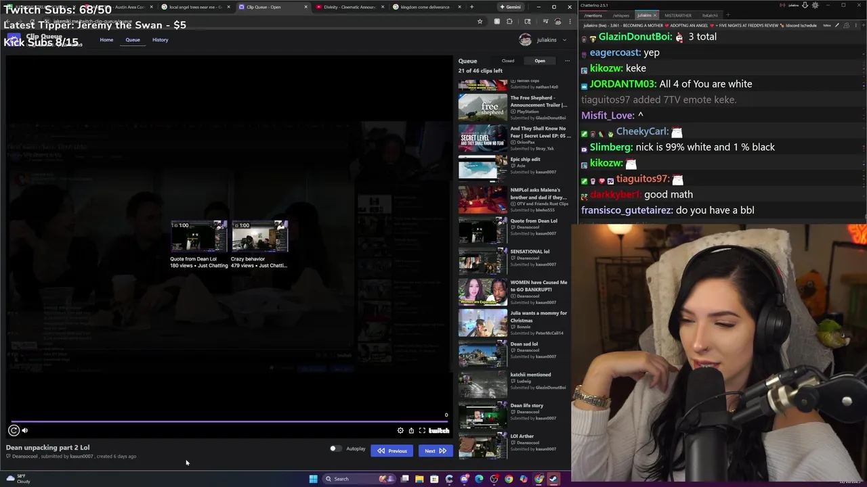Open the Chatterino settings gear
867x487 pixels.
point(815,5)
